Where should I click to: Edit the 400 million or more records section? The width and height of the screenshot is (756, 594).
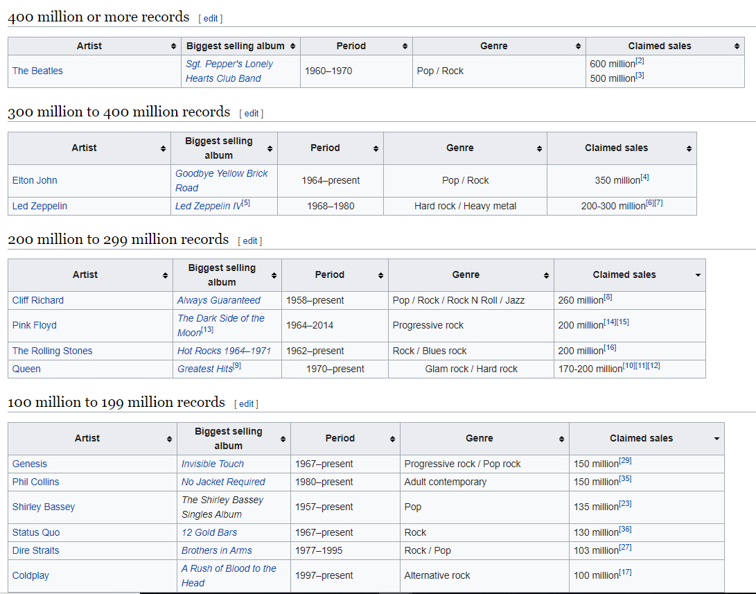click(210, 19)
